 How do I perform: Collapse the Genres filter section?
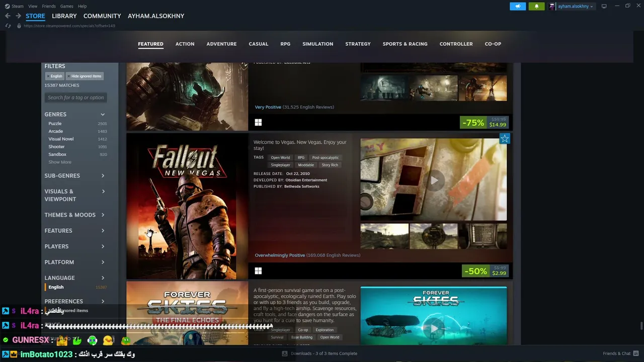click(x=75, y=114)
